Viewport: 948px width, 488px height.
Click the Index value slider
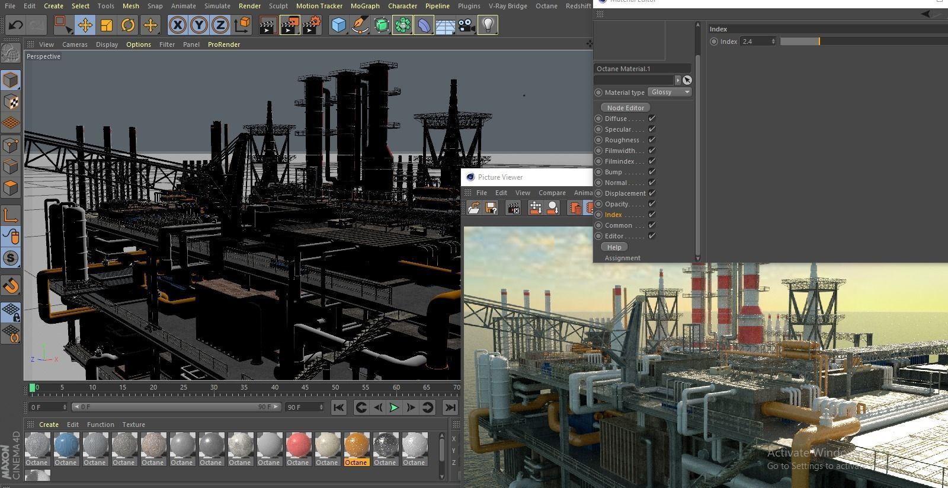click(864, 42)
